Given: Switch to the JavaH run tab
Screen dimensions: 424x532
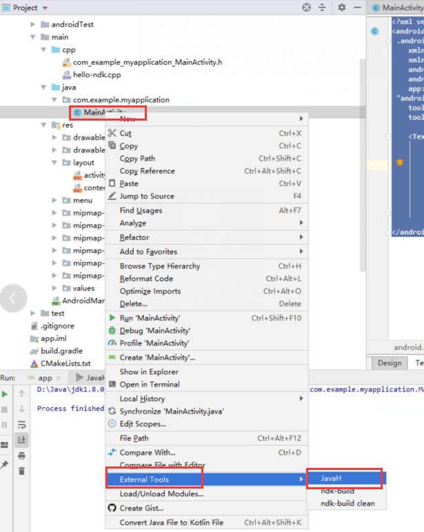Looking at the screenshot, I should point(90,378).
